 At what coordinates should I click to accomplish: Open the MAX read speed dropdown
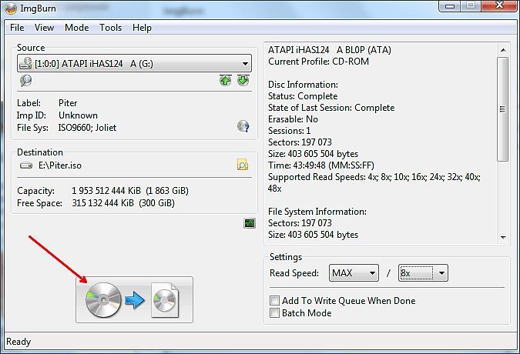pos(354,273)
